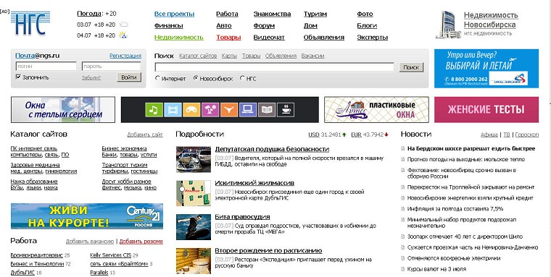Image resolution: width=551 pixels, height=277 pixels.
Task: Open catalog link Здоровье медицина
Action: [x=35, y=165]
